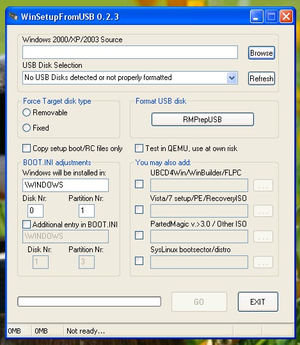Click the PartedMagic / Other ISO path field

pos(199,236)
